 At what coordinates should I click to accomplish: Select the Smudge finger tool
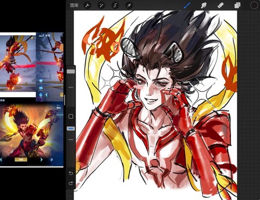204,5
